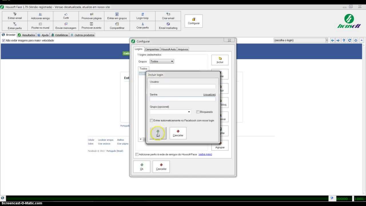
Task: Collapse the toolbar with the small up chevron
Action: (362, 40)
